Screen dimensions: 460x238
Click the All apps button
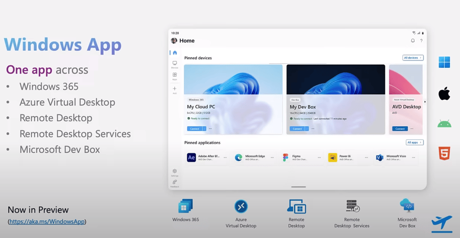point(415,142)
